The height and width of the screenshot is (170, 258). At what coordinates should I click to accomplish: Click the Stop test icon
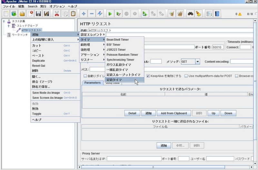tap(126, 14)
